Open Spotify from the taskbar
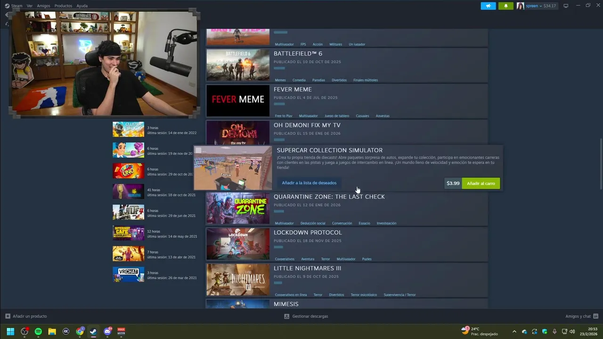603x339 pixels. tap(38, 331)
